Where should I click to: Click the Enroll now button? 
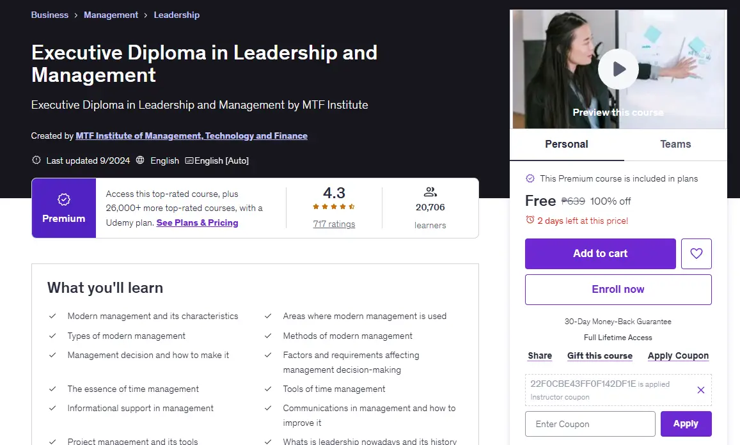(x=618, y=289)
